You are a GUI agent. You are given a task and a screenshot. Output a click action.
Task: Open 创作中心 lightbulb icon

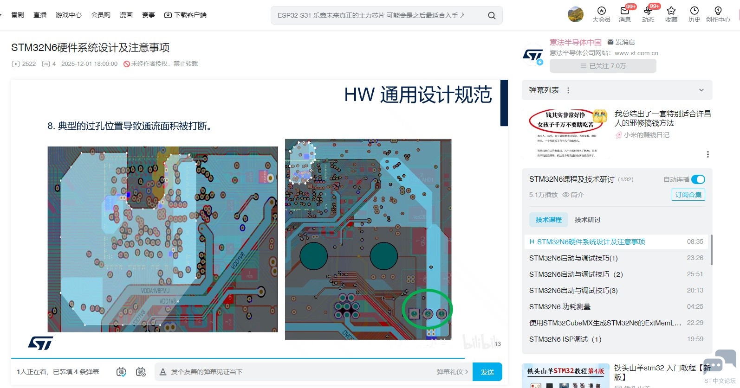[x=718, y=11]
